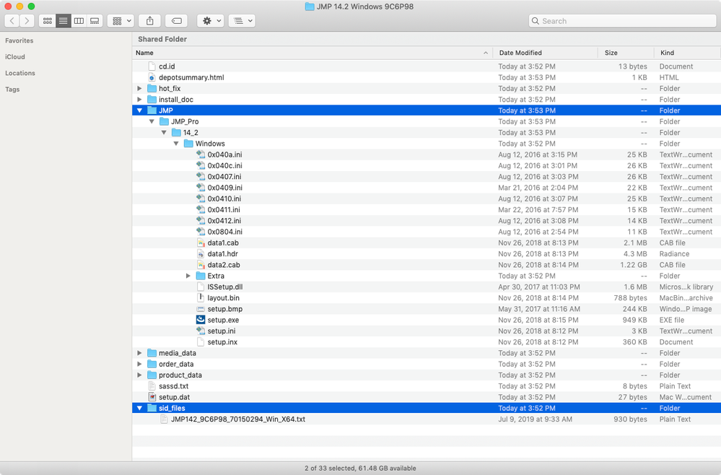Select the file name 0x0407.ini
Image resolution: width=721 pixels, height=475 pixels.
[x=224, y=177]
